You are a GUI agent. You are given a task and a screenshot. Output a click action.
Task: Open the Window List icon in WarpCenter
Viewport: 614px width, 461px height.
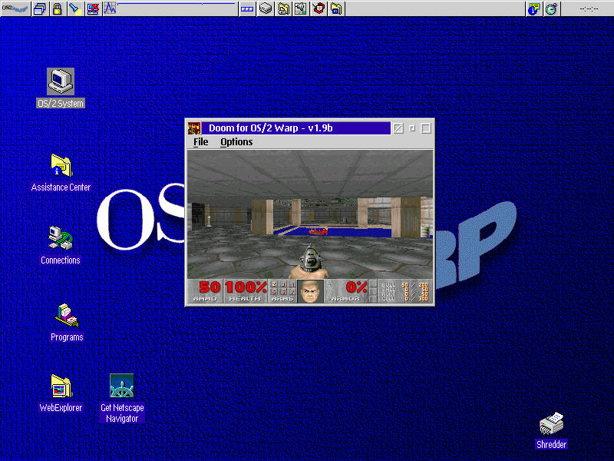pos(40,8)
